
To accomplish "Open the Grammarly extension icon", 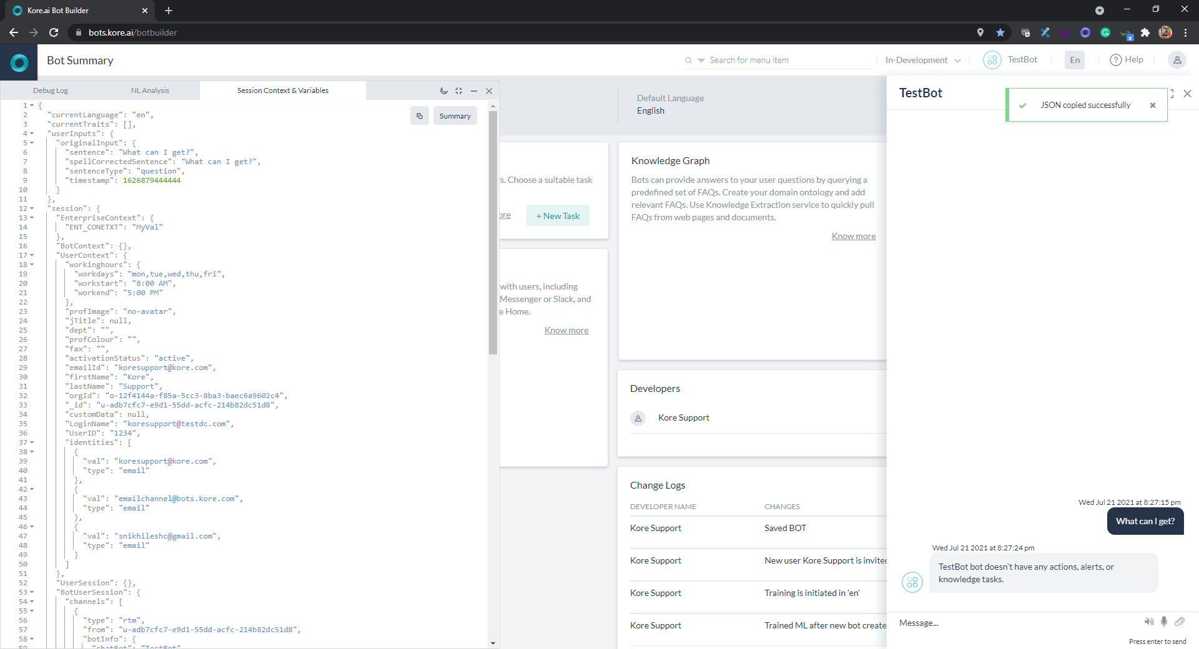I will 1105,32.
